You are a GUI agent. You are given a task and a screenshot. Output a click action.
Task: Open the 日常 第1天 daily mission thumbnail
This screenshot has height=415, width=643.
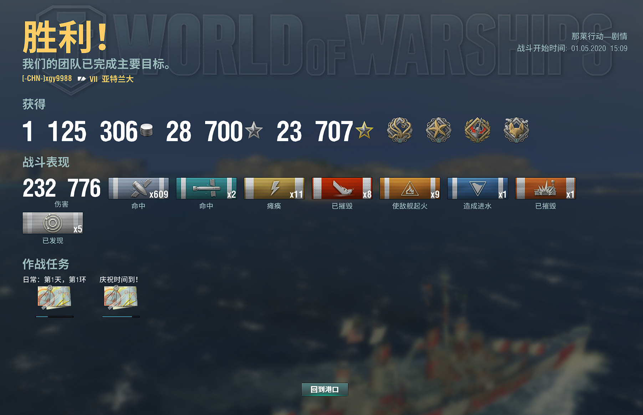click(54, 297)
